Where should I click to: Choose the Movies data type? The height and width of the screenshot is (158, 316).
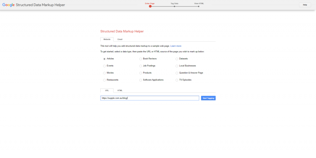104,73
